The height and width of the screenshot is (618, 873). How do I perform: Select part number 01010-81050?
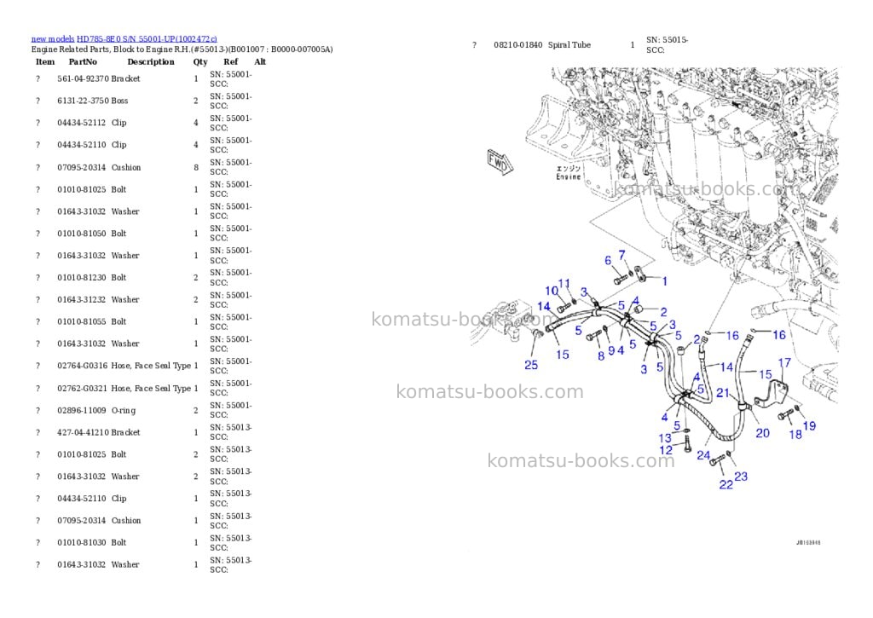point(81,234)
